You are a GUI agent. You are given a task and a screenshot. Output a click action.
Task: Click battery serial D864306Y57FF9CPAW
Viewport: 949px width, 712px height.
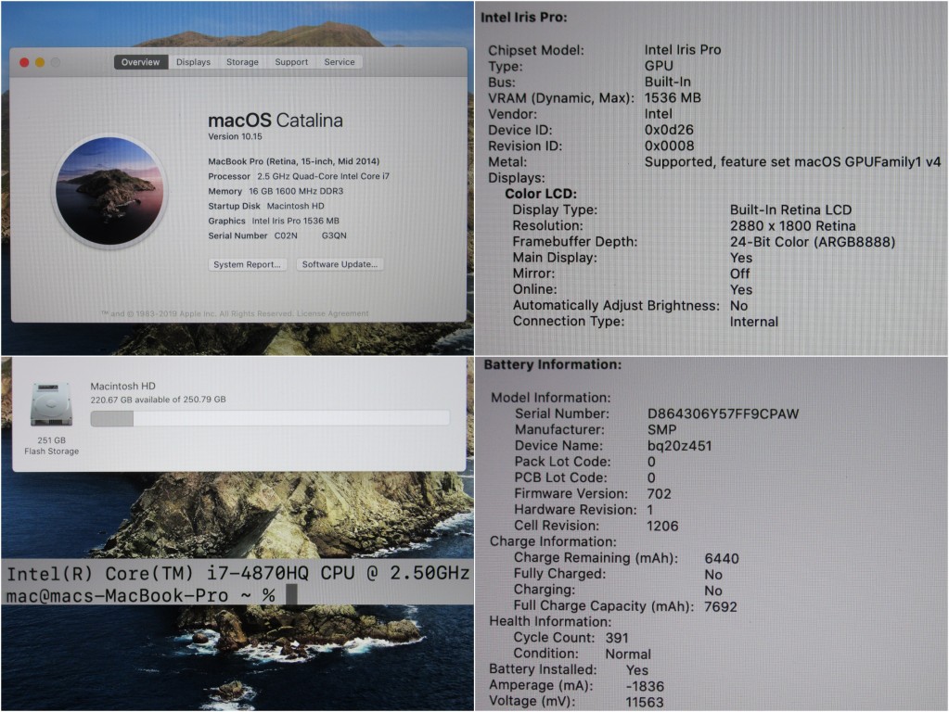point(723,413)
